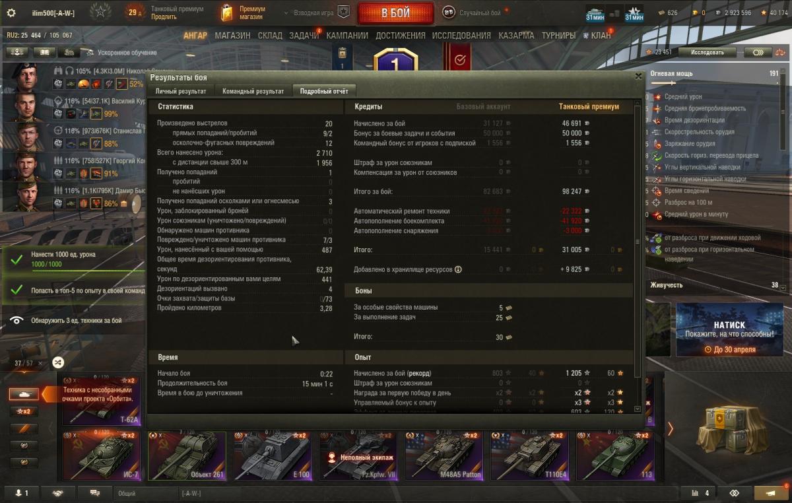This screenshot has height=503, width=792.
Task: Open the КАЗАРМА menu
Action: click(x=517, y=36)
